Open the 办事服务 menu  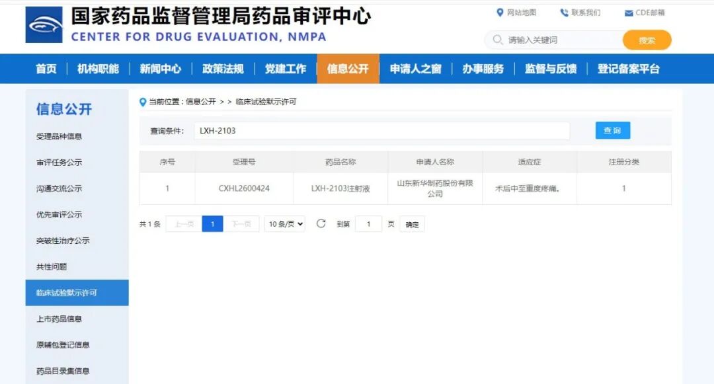pos(483,69)
